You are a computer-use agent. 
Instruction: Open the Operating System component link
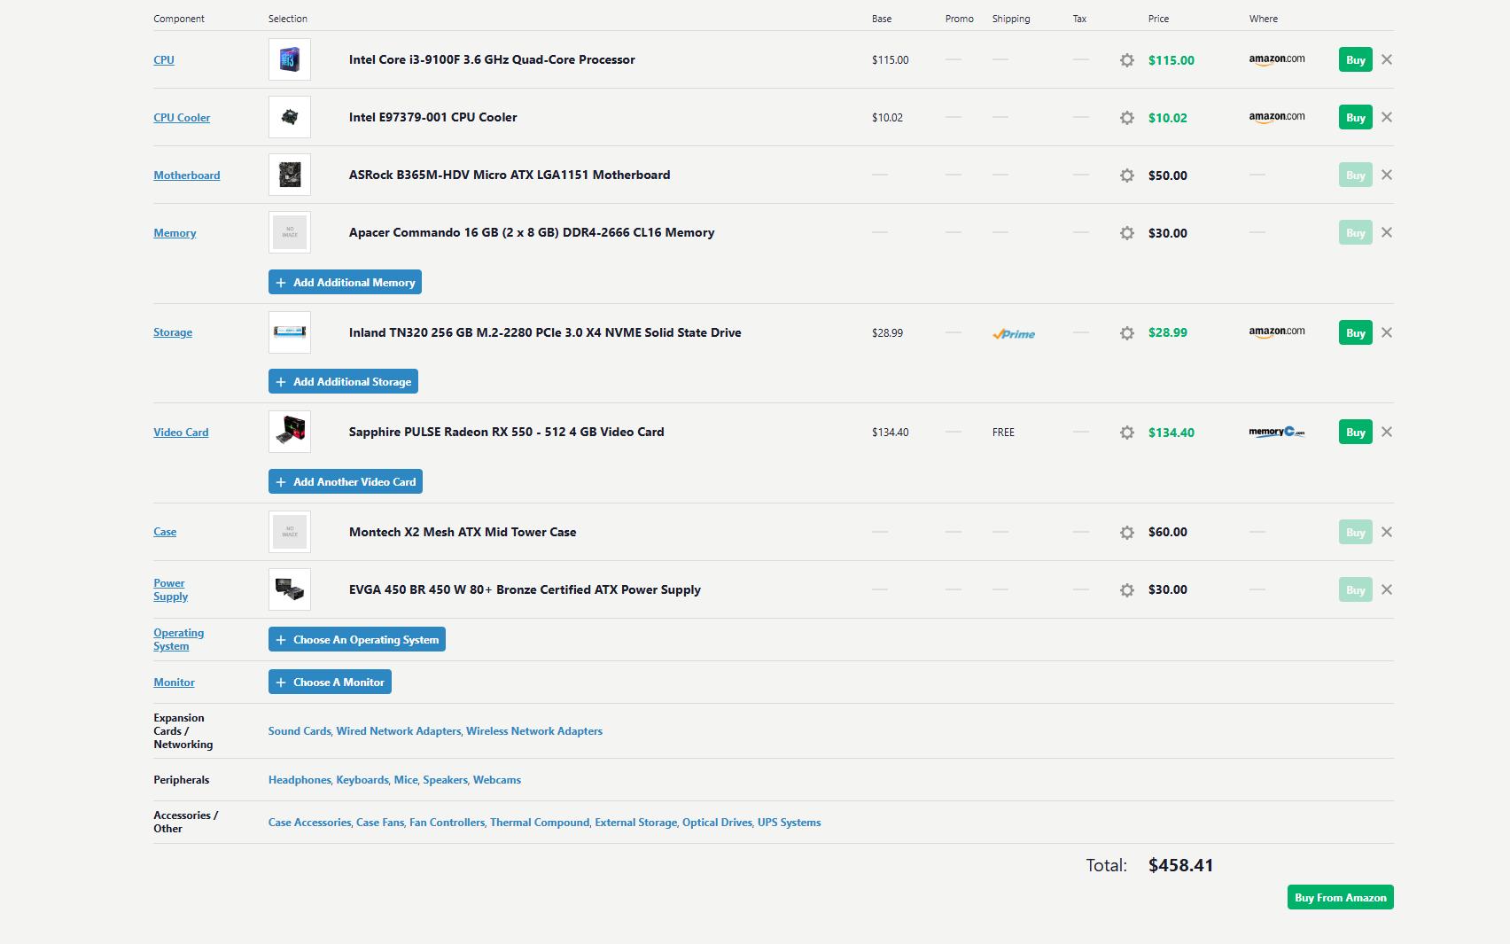tap(178, 639)
